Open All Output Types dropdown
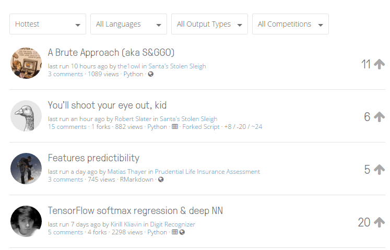Image resolution: width=390 pixels, height=250 pixels. pyautogui.click(x=209, y=24)
